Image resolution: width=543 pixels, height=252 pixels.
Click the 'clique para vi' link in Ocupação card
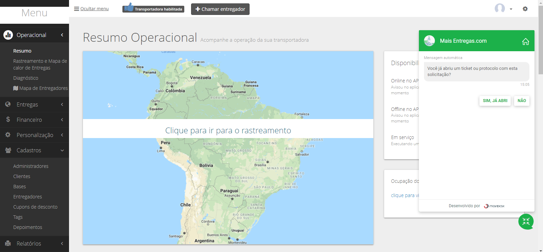click(x=405, y=195)
